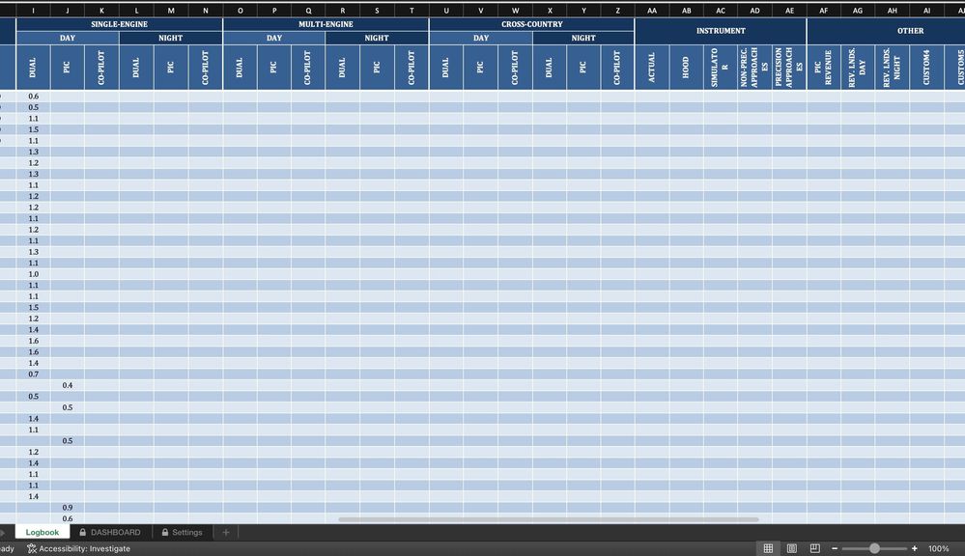Click NIGHT under CROSS-COUNTRY
Image resolution: width=965 pixels, height=556 pixels.
583,38
